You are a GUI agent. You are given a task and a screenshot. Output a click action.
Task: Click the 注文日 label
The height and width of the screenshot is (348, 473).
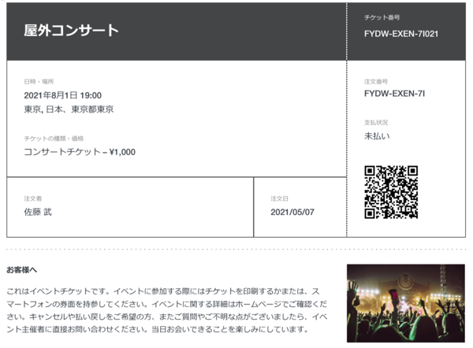tap(279, 198)
